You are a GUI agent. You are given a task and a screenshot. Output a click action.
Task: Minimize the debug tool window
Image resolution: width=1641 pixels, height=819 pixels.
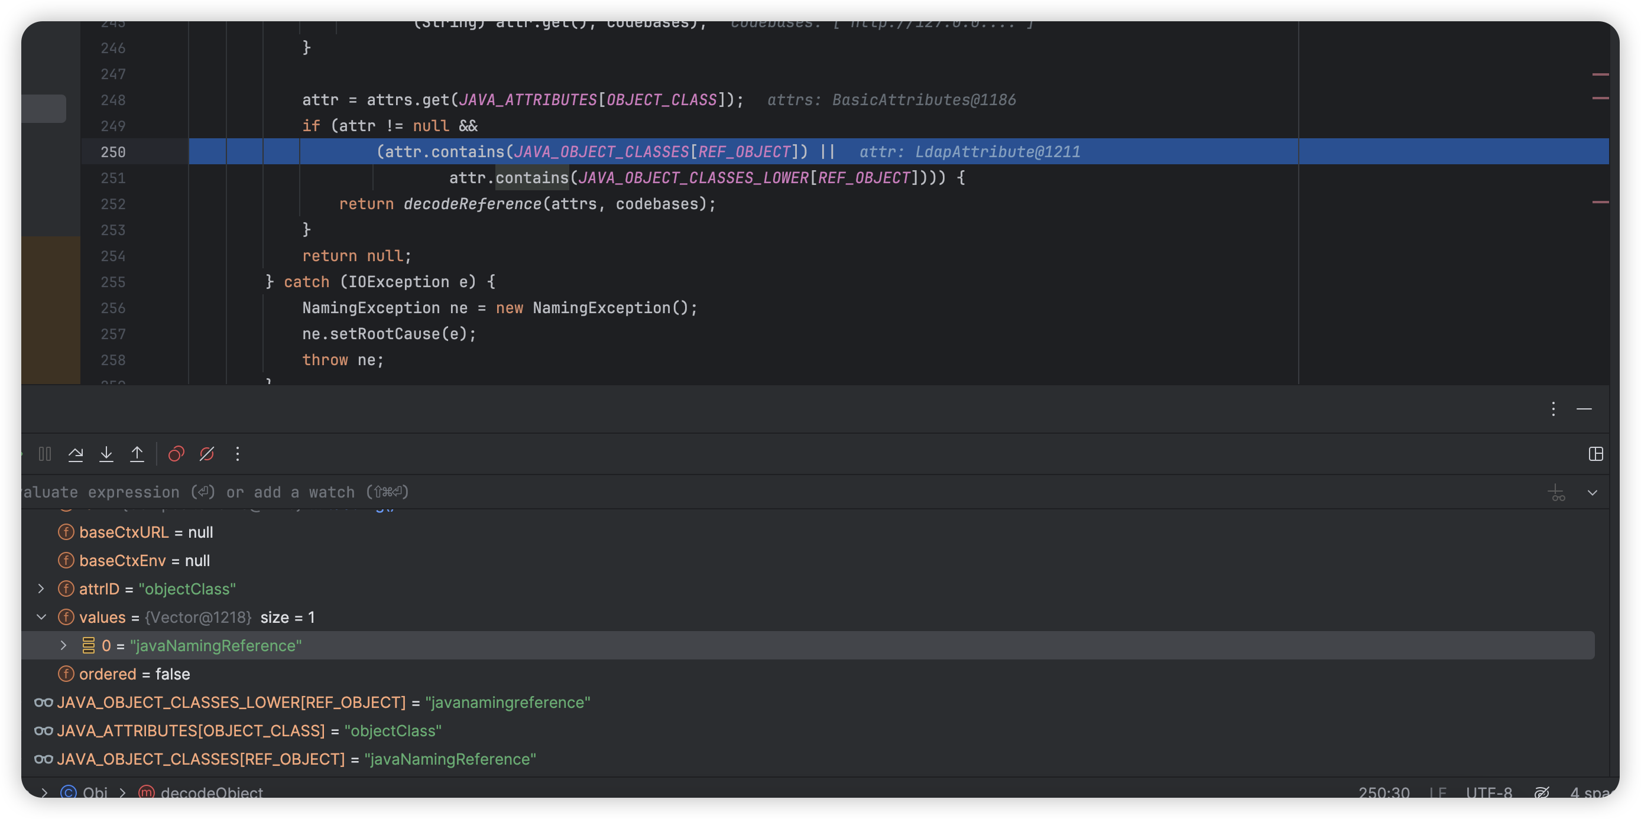pyautogui.click(x=1584, y=409)
